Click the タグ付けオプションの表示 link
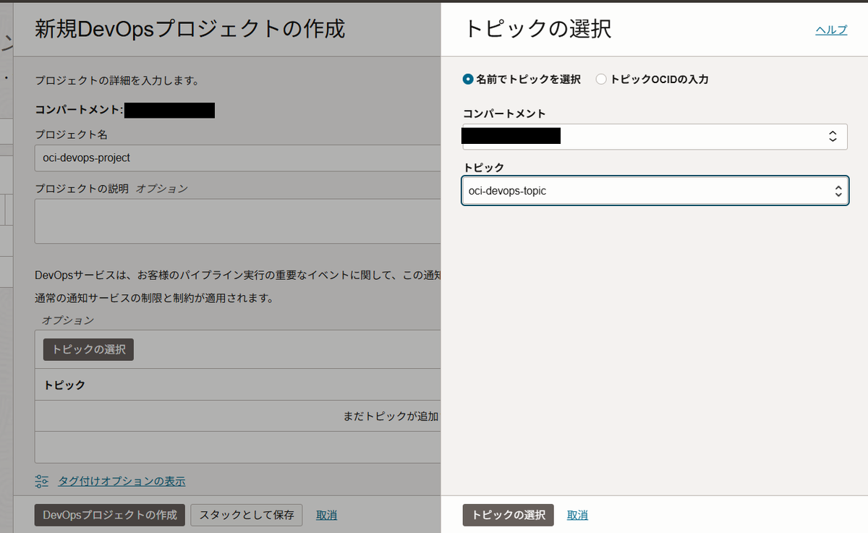Viewport: 868px width, 533px height. [x=122, y=481]
